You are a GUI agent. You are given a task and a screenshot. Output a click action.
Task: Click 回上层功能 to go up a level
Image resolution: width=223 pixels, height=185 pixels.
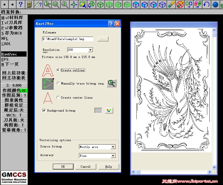click(x=14, y=73)
